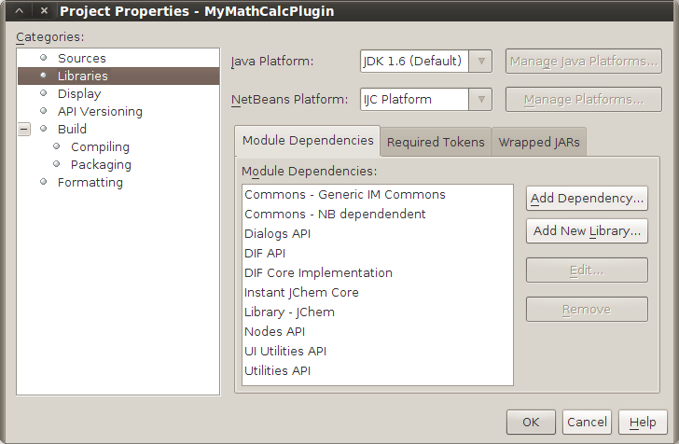Open the Java Platform dropdown
The image size is (679, 444).
(x=481, y=62)
